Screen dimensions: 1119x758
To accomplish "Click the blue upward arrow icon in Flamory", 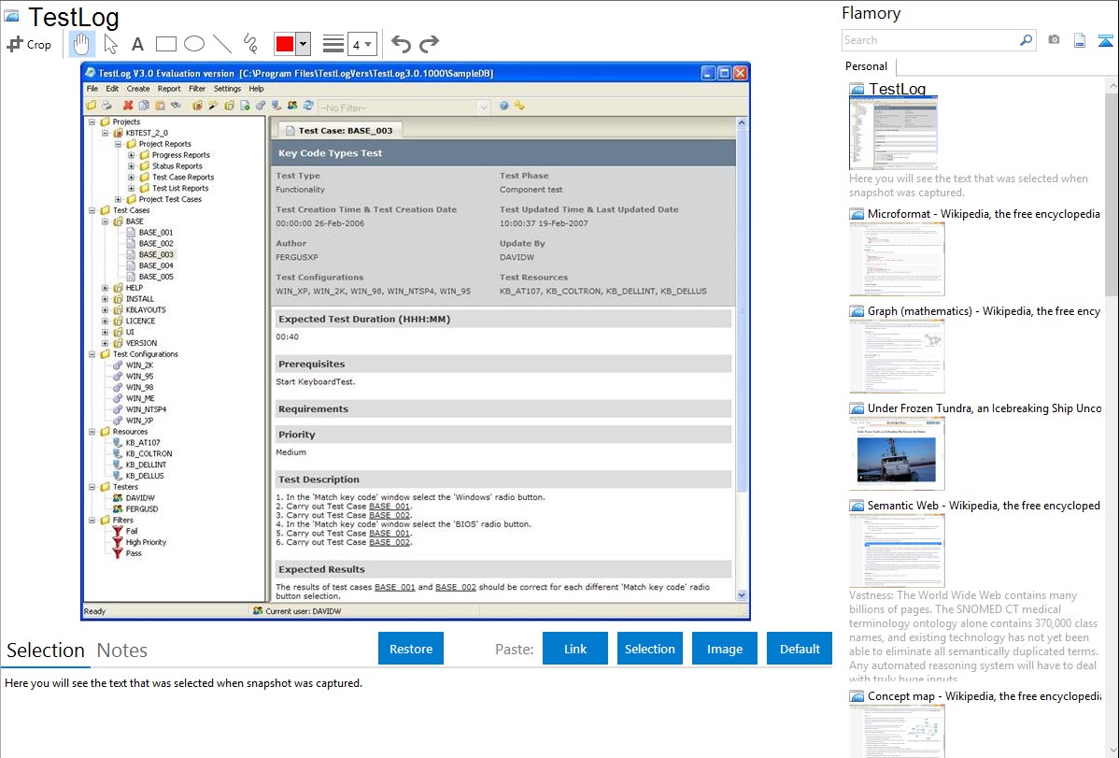I will pos(1105,40).
